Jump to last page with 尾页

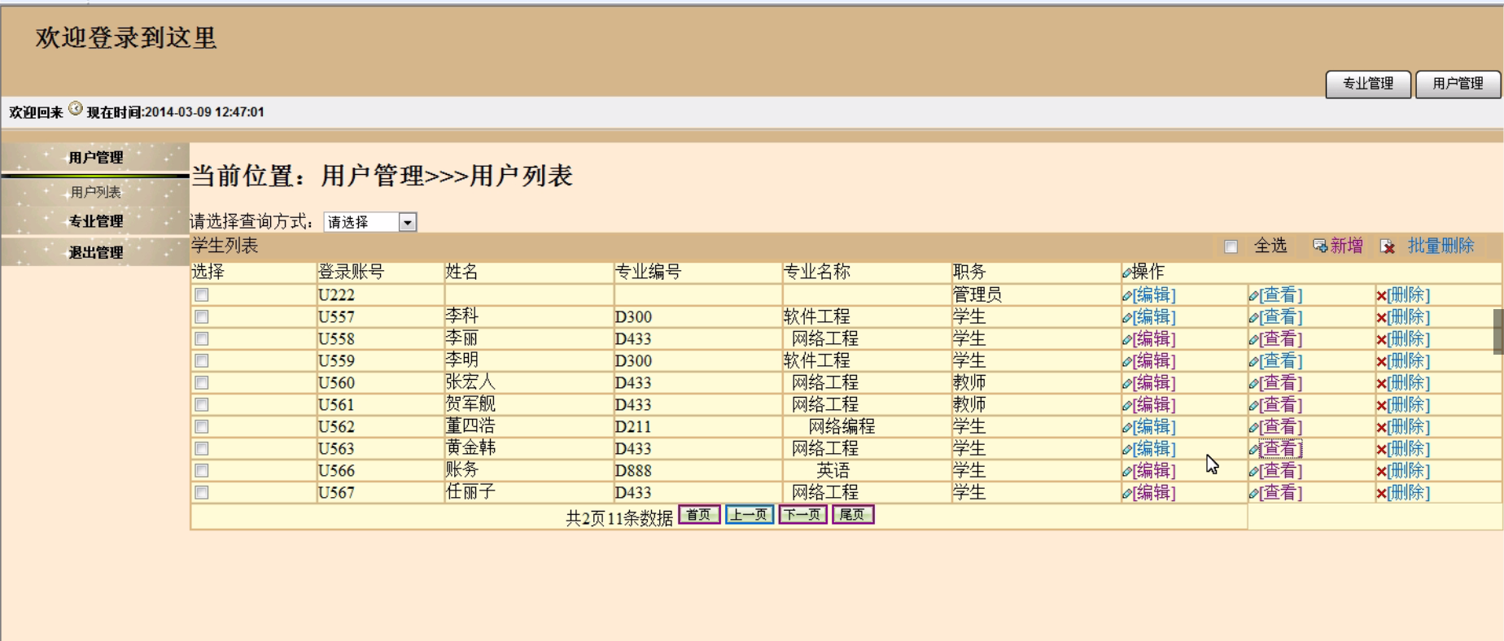point(853,515)
